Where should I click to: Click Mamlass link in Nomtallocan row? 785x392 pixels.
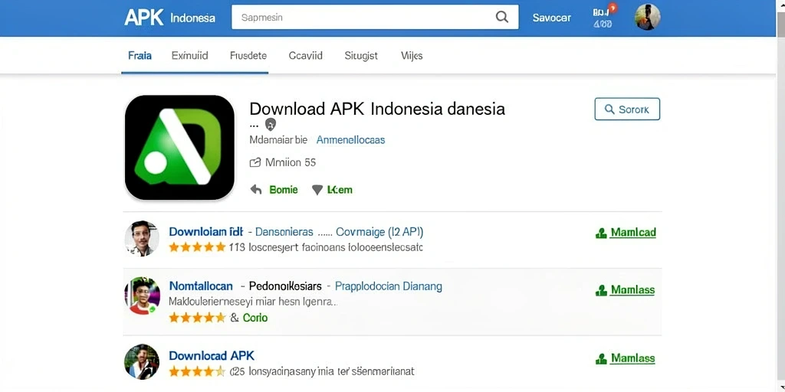(632, 290)
